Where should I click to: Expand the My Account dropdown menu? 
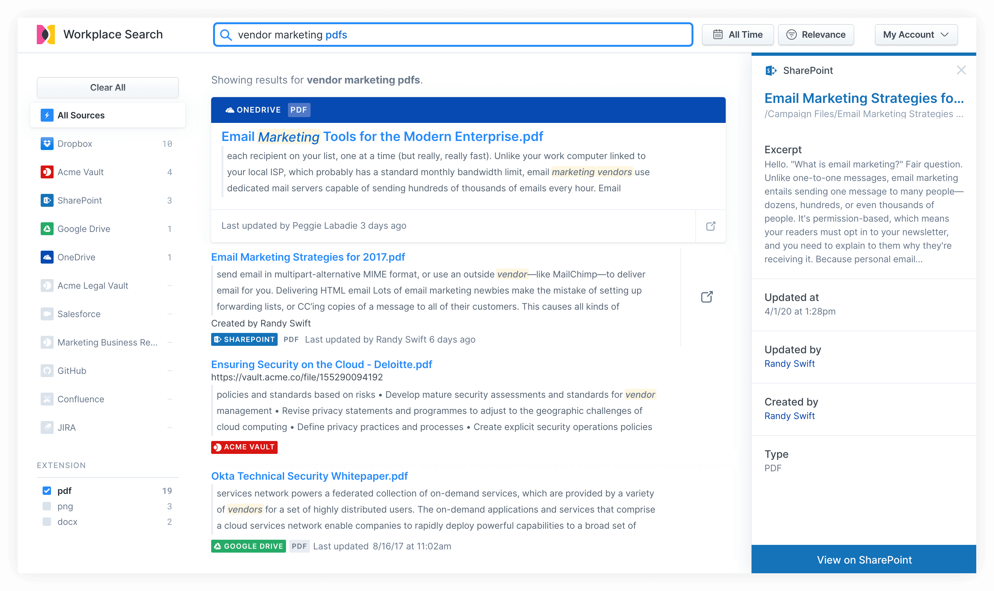(x=916, y=34)
